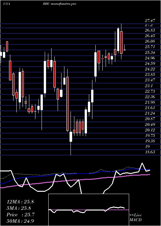
Task: Click the 21.61 price axis label
Action: pos(150,108)
